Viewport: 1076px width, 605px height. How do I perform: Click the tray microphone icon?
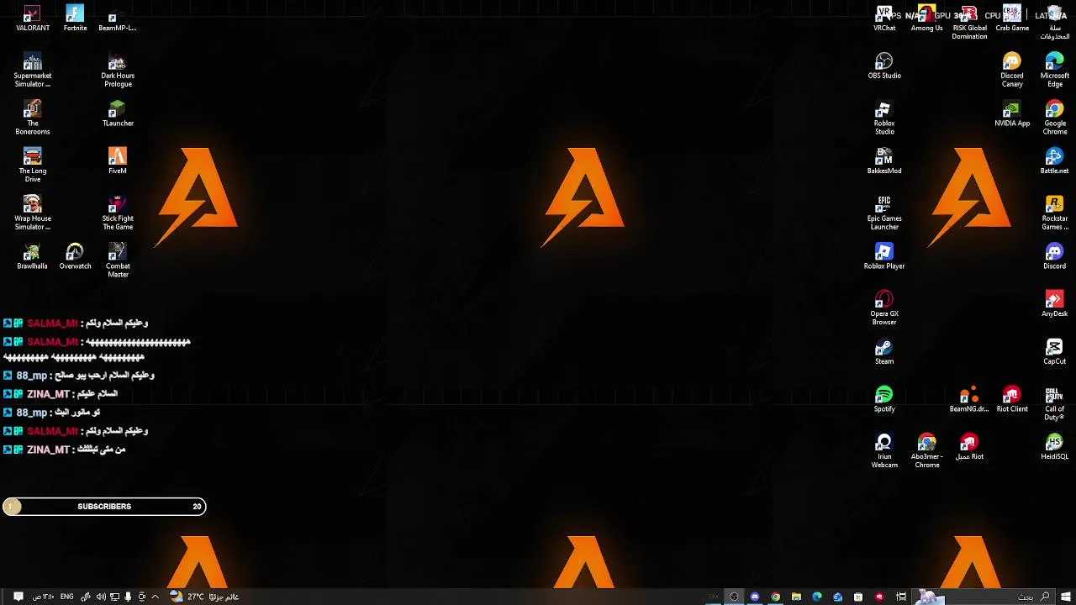tap(128, 597)
